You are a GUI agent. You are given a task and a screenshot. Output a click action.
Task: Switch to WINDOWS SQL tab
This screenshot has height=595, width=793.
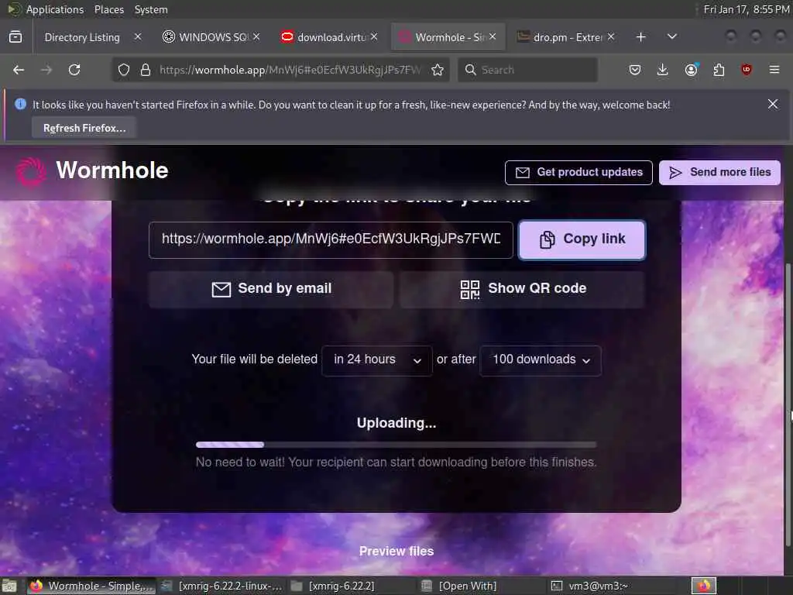coord(212,37)
